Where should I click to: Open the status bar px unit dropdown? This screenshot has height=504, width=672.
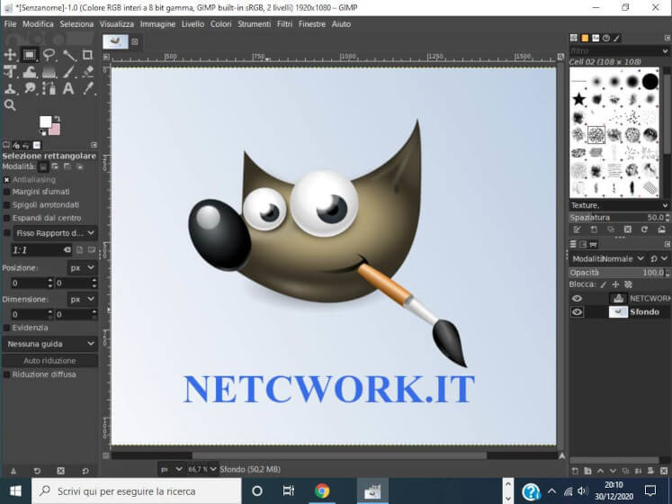171,469
